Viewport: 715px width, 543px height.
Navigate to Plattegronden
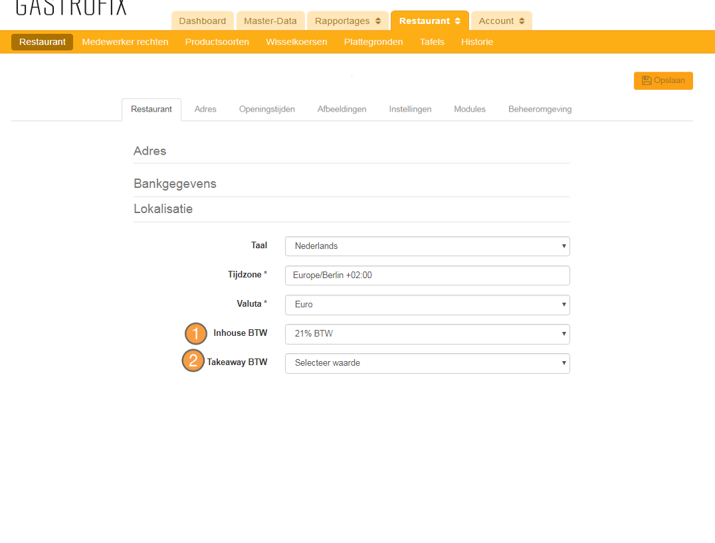coord(373,42)
